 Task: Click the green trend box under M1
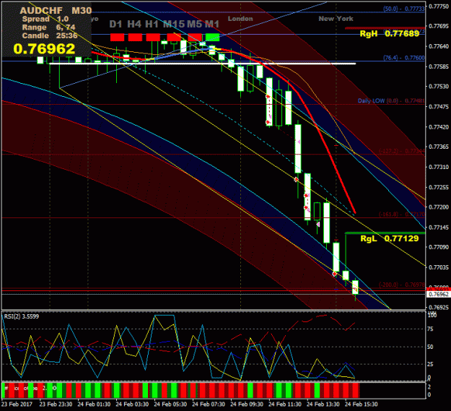[x=212, y=37]
